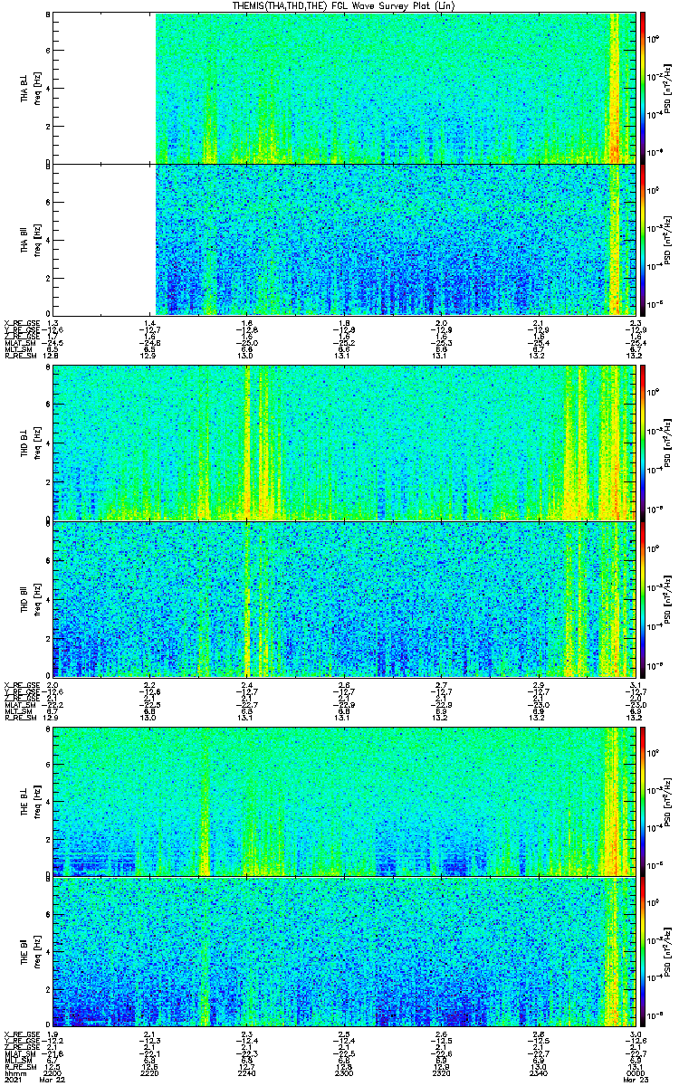Click the hhmm time-format label
Viewport: 679px width, 1086px height.
point(14,1073)
